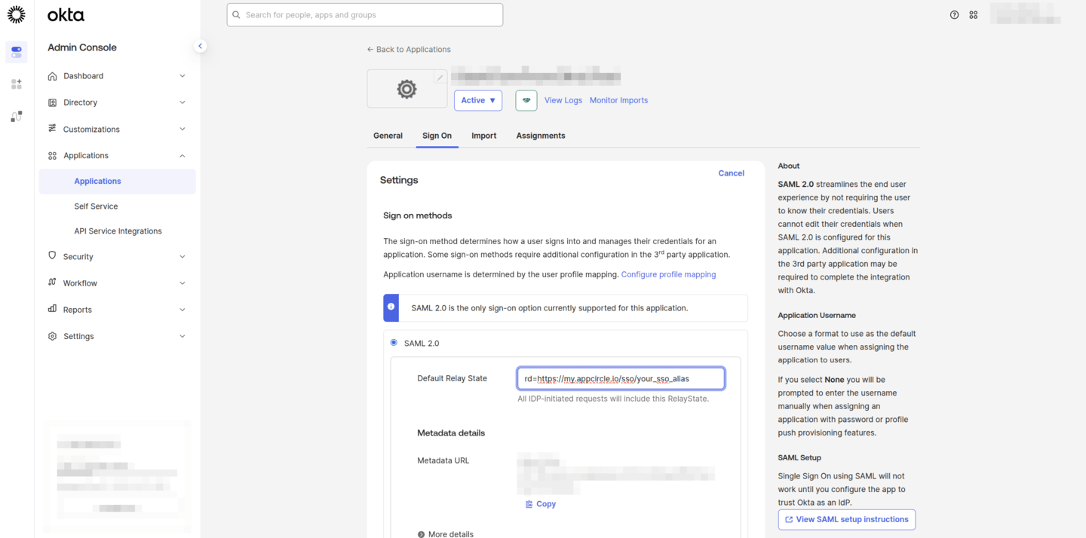Click View SAML setup instructions button
This screenshot has height=538, width=1086.
click(x=846, y=519)
